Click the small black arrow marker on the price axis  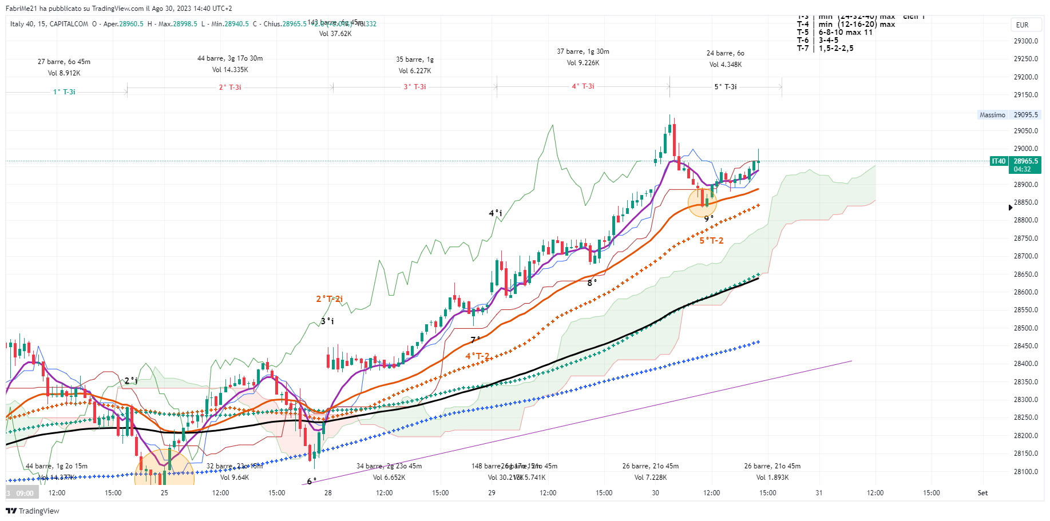[1010, 208]
